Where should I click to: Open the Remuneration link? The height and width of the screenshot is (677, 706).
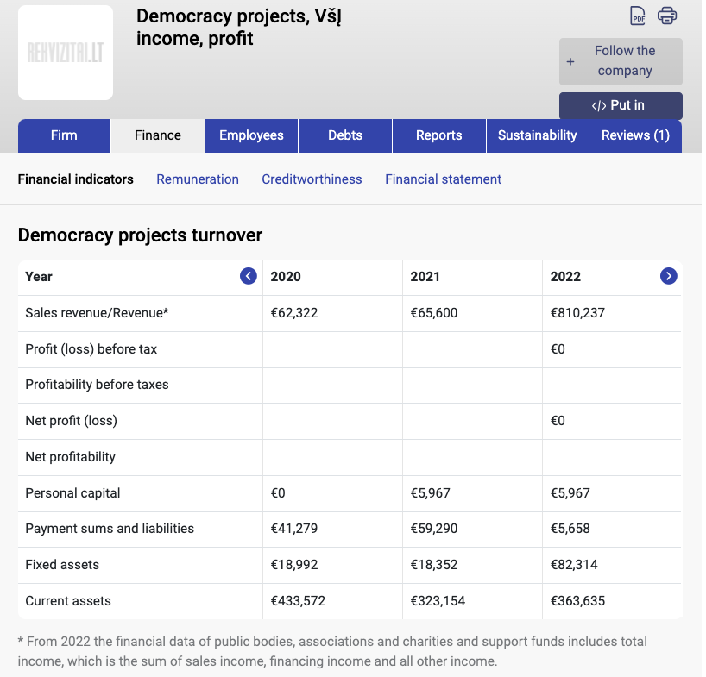click(198, 179)
